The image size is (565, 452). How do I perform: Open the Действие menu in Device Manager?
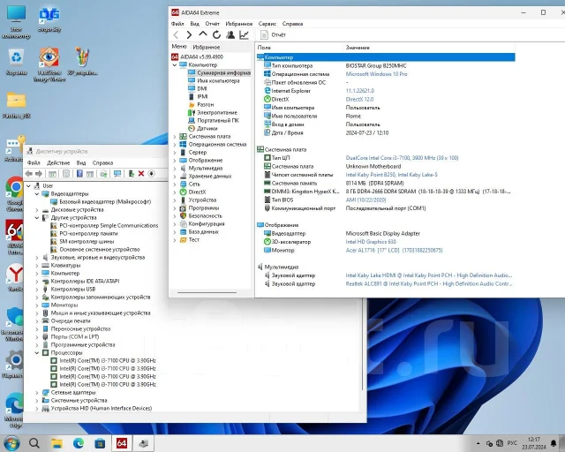pyautogui.click(x=58, y=163)
